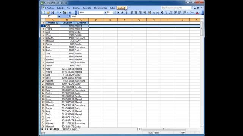Select the Hoja1 sheet tab
This screenshot has height=136, width=243.
57,129
